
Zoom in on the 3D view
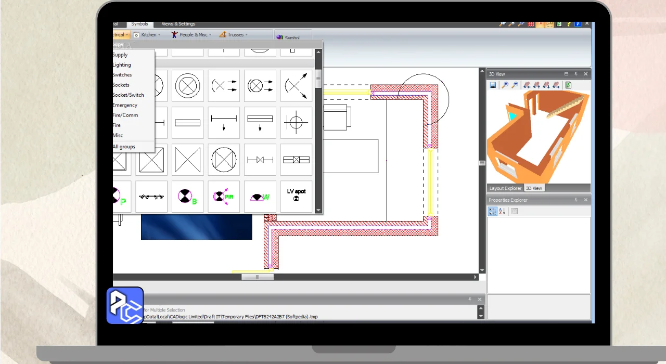[x=505, y=85]
